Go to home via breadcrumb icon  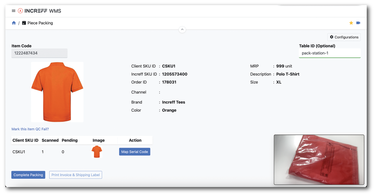(14, 23)
